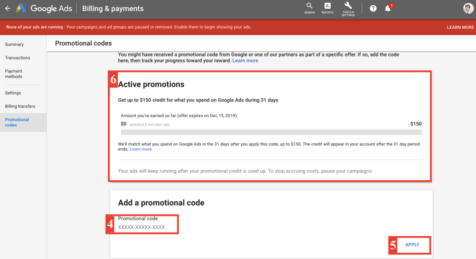Screen dimensions: 476x259
Task: Click 'Get up to $150 credit' offer line
Action: (198, 100)
